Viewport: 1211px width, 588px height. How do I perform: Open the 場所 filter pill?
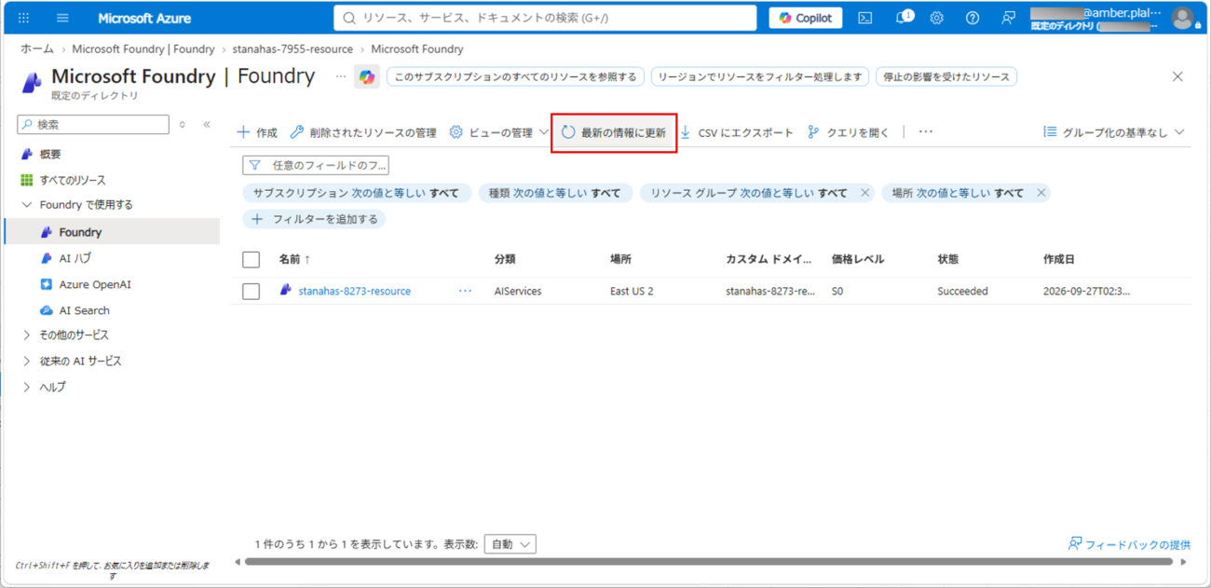(x=957, y=193)
